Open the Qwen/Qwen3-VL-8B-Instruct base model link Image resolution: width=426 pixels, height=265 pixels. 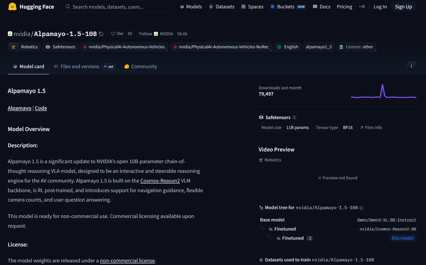click(387, 220)
